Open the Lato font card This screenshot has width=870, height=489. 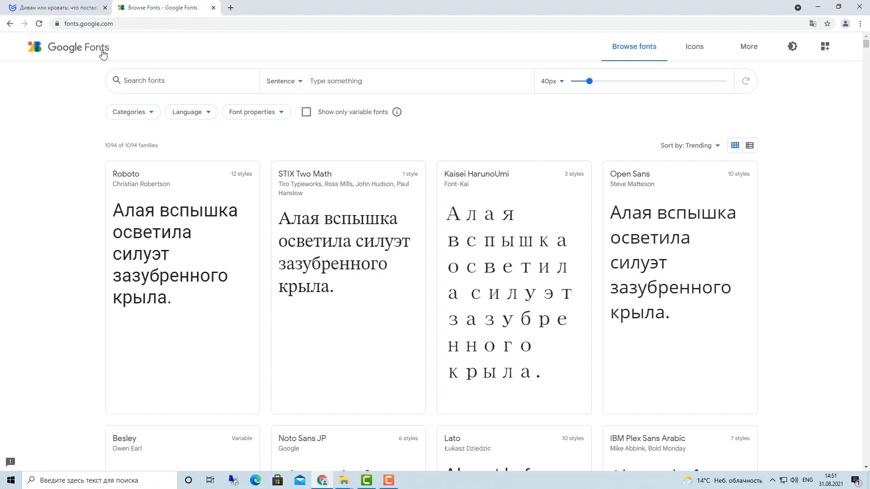pos(514,448)
